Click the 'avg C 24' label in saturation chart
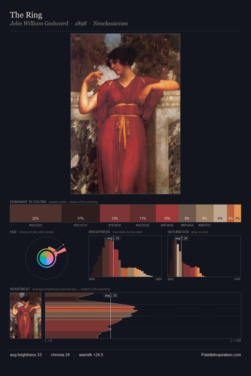This screenshot has height=376, width=251. [x=181, y=238]
